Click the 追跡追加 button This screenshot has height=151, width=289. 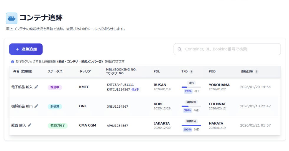(x=26, y=49)
